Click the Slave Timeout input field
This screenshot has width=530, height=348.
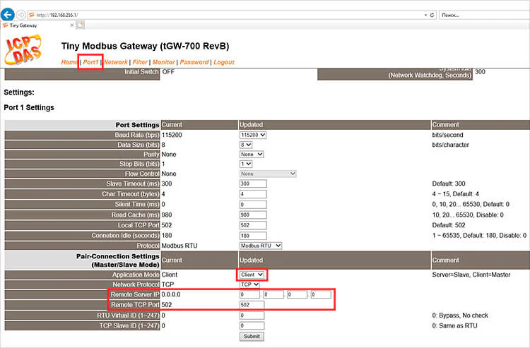pos(253,184)
